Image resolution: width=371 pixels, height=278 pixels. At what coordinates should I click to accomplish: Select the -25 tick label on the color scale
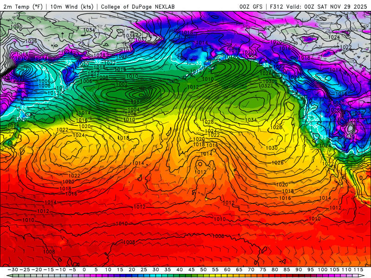[25, 270]
